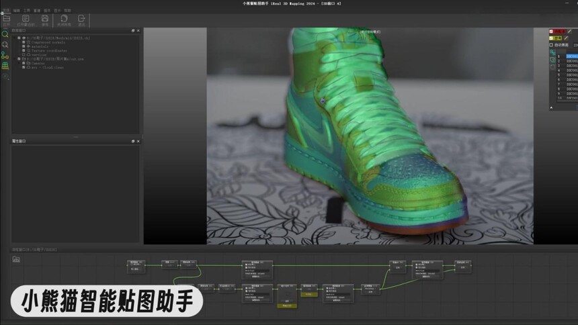The height and width of the screenshot is (325, 578).
Task: Click the green page icon beside image list
Action: click(552, 60)
